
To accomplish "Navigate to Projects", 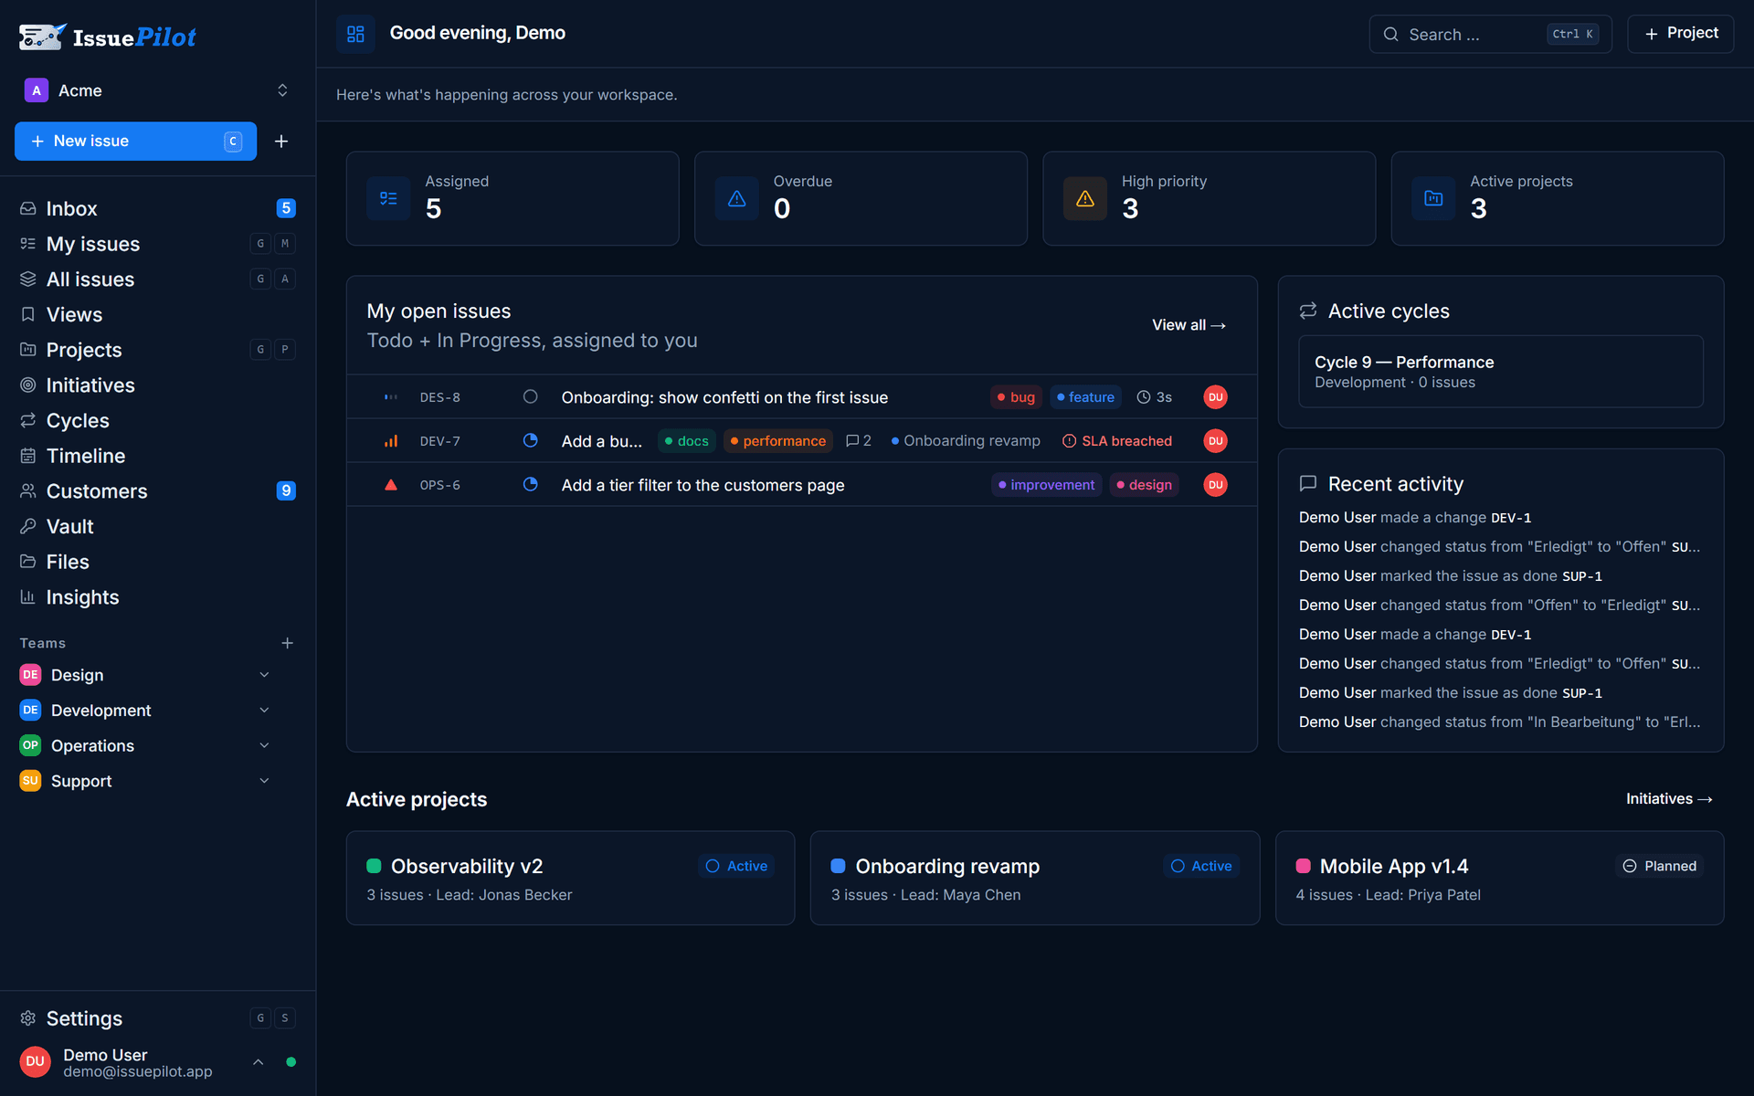I will click(x=157, y=350).
